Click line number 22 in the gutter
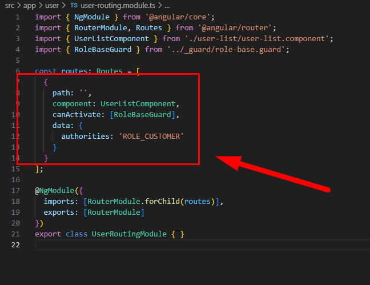The width and height of the screenshot is (370, 285). click(15, 245)
